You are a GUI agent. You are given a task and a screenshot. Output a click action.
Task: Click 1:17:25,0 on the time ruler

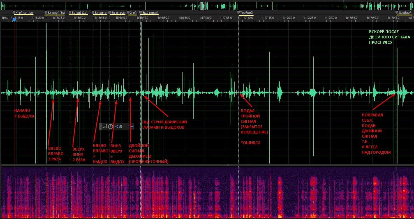(x=309, y=18)
